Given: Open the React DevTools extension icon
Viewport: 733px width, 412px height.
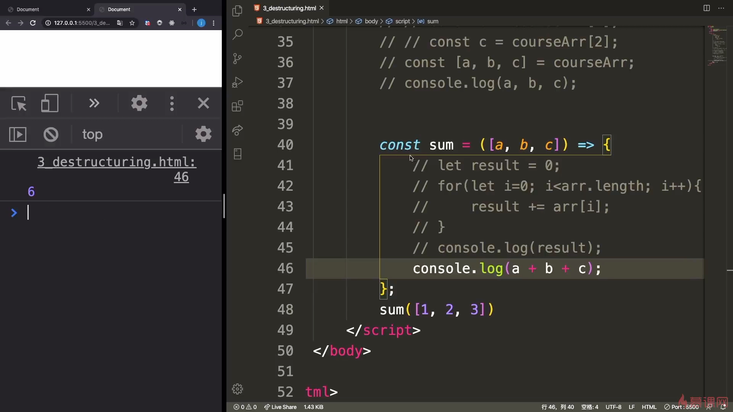Looking at the screenshot, I should pos(172,23).
